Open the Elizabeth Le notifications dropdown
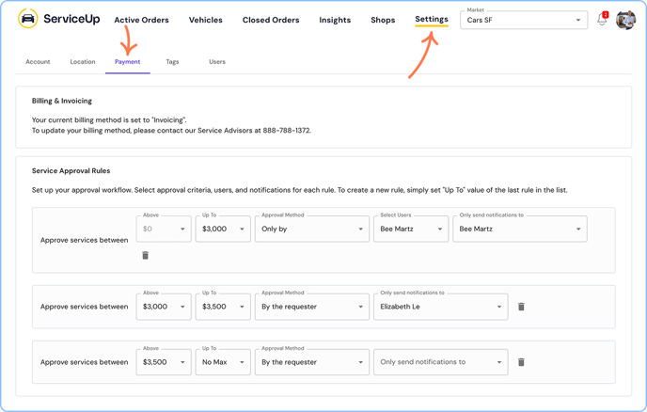 tap(440, 307)
